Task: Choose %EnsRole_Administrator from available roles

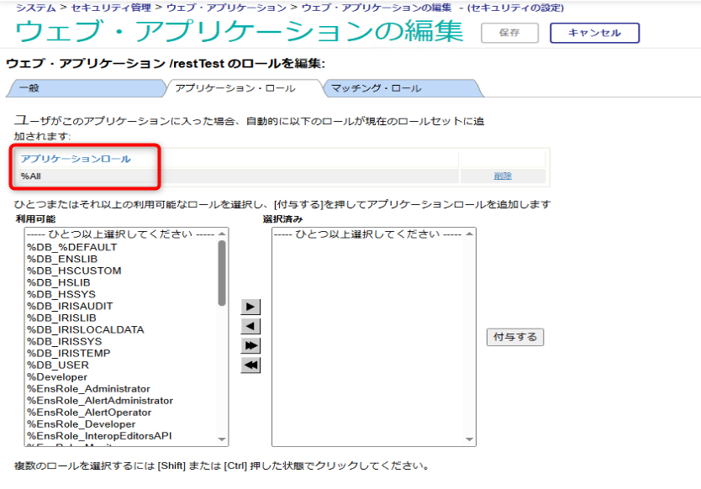Action: pyautogui.click(x=88, y=389)
